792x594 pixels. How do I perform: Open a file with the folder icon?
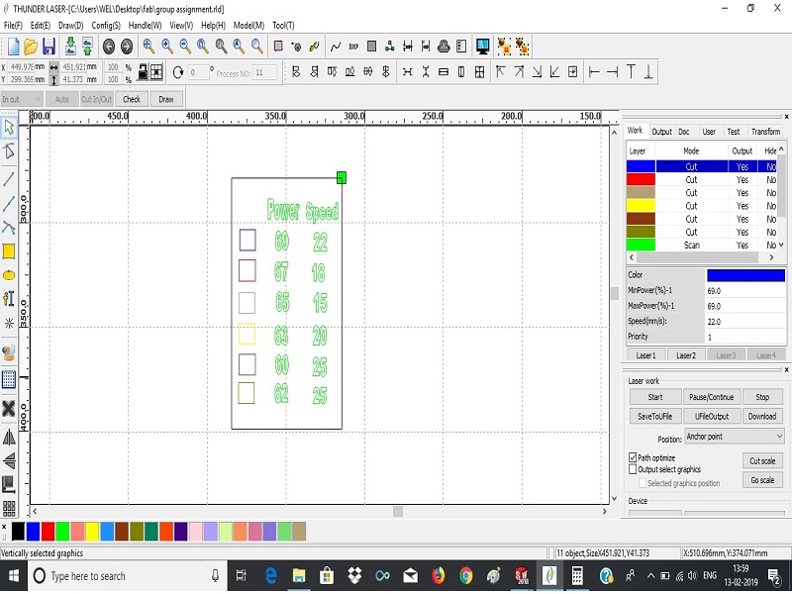[x=31, y=47]
